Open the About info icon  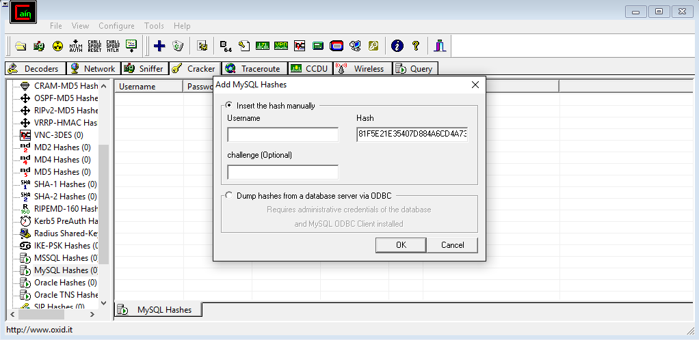(x=397, y=45)
